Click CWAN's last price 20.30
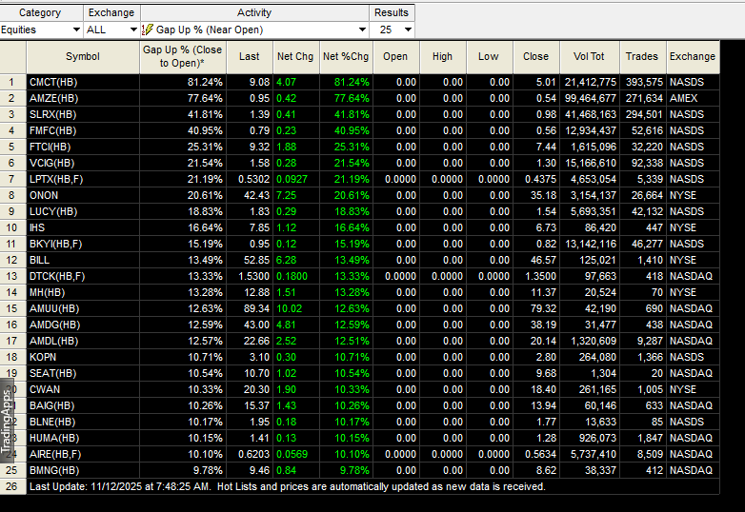This screenshot has width=745, height=512. point(250,389)
